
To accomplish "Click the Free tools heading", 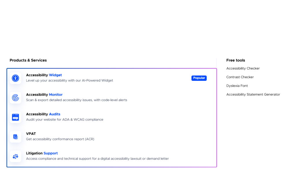I will [x=236, y=60].
